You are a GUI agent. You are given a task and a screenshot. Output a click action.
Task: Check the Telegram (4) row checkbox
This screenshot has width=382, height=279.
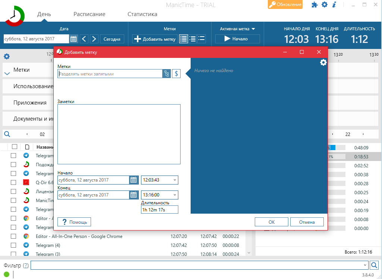[x=13, y=245]
